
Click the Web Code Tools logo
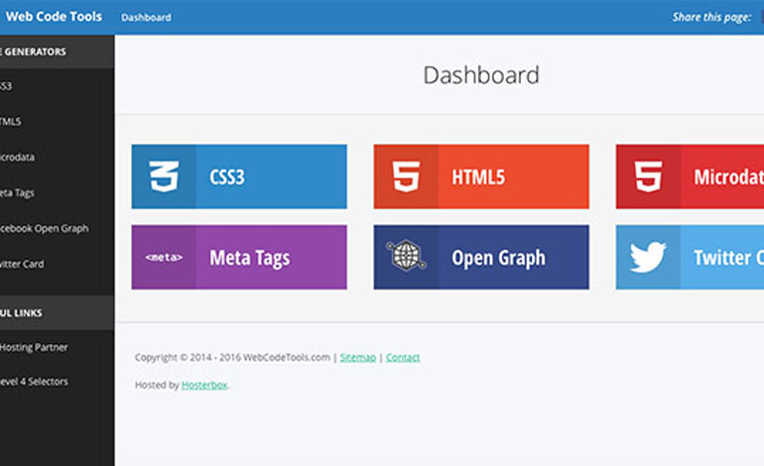click(54, 17)
